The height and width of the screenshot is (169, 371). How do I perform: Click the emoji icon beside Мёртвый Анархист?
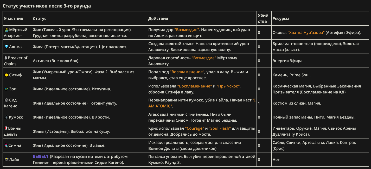(x=7, y=30)
